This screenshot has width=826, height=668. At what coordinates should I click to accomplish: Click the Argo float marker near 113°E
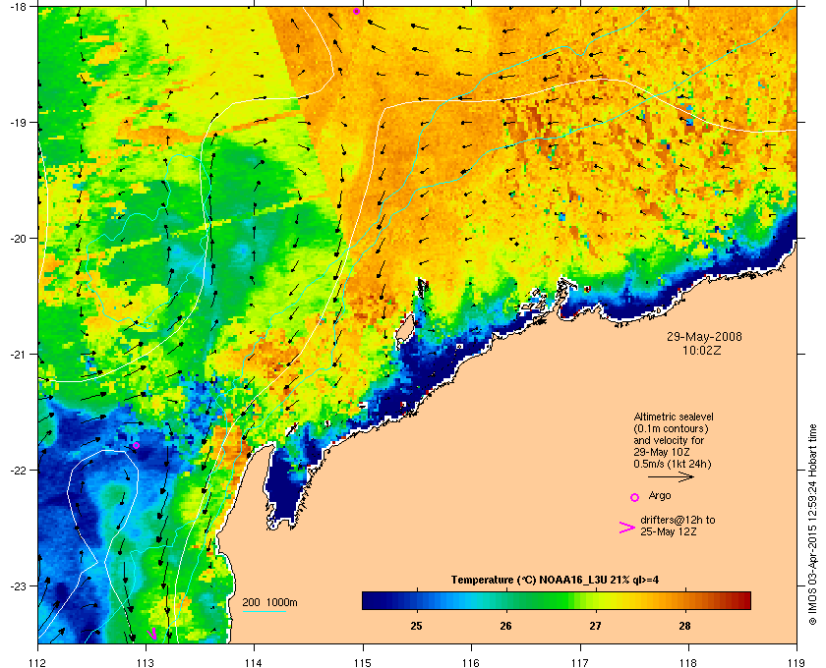136,445
